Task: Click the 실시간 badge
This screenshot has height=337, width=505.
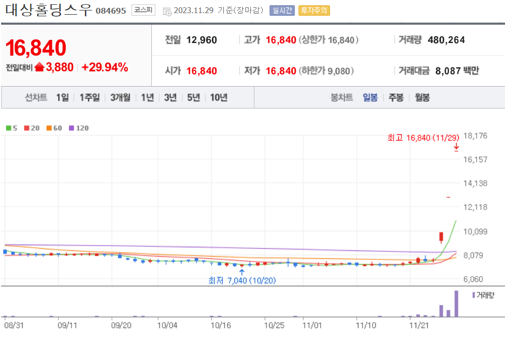Action: (x=282, y=10)
